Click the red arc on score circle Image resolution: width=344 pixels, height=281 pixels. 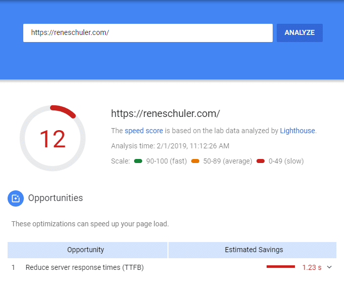64,111
